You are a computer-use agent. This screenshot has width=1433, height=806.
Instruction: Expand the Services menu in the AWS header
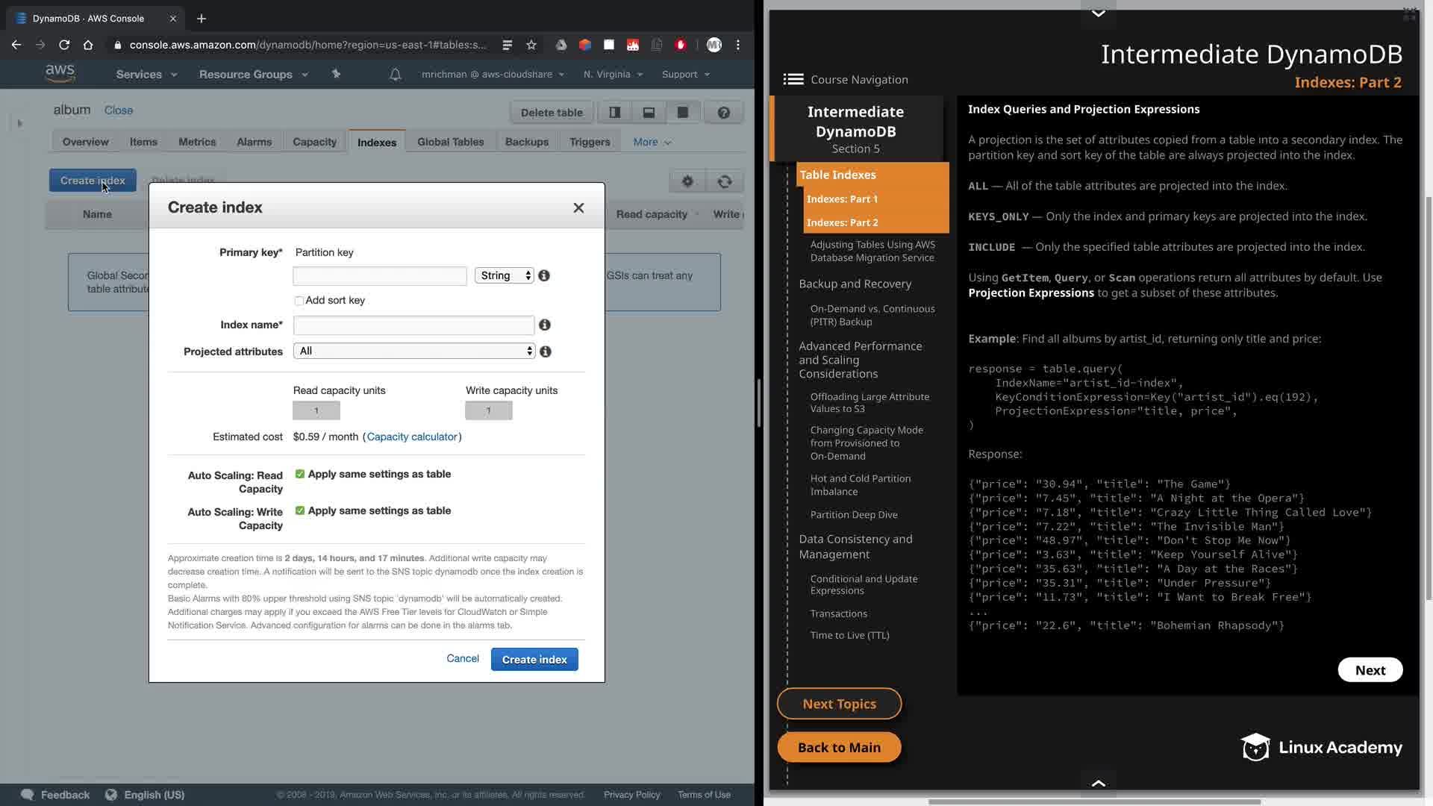click(x=146, y=74)
